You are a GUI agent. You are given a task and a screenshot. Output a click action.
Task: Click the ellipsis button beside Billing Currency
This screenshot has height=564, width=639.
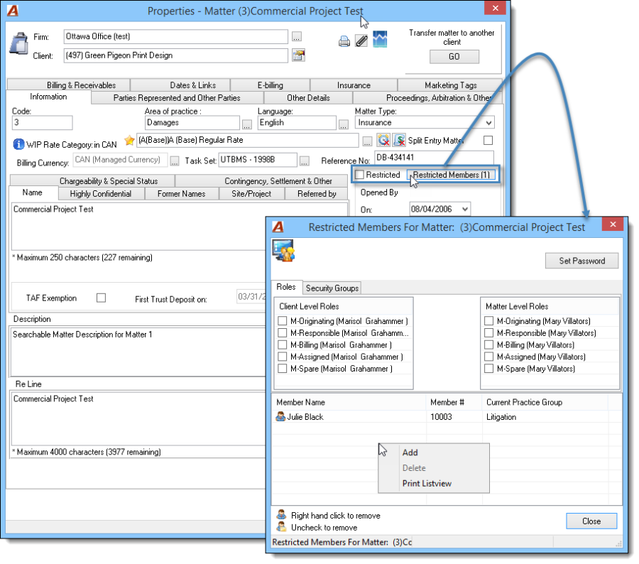175,161
